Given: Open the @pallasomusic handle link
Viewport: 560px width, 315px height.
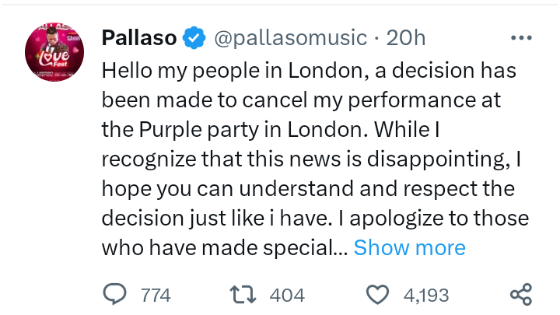Looking at the screenshot, I should point(289,37).
